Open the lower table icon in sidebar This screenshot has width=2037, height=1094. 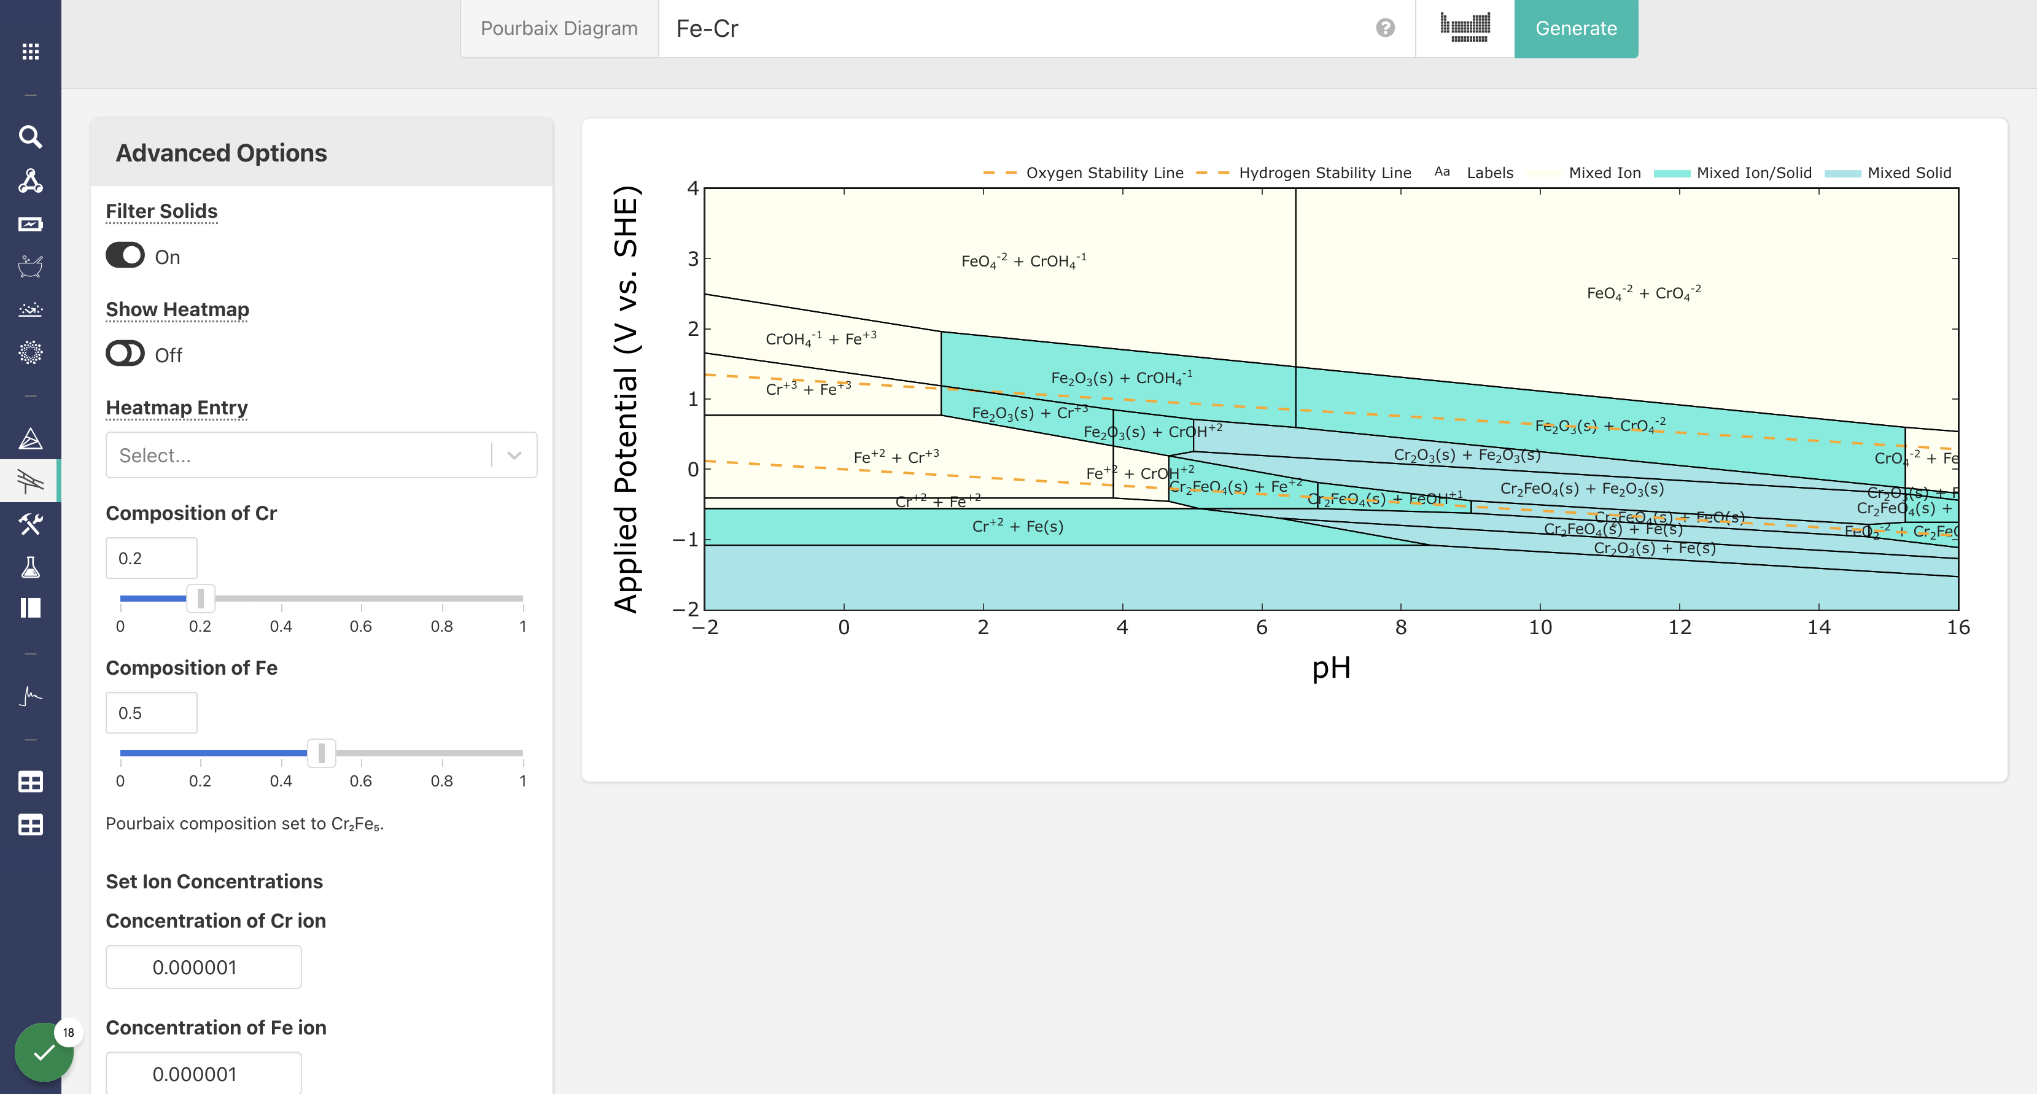[30, 825]
